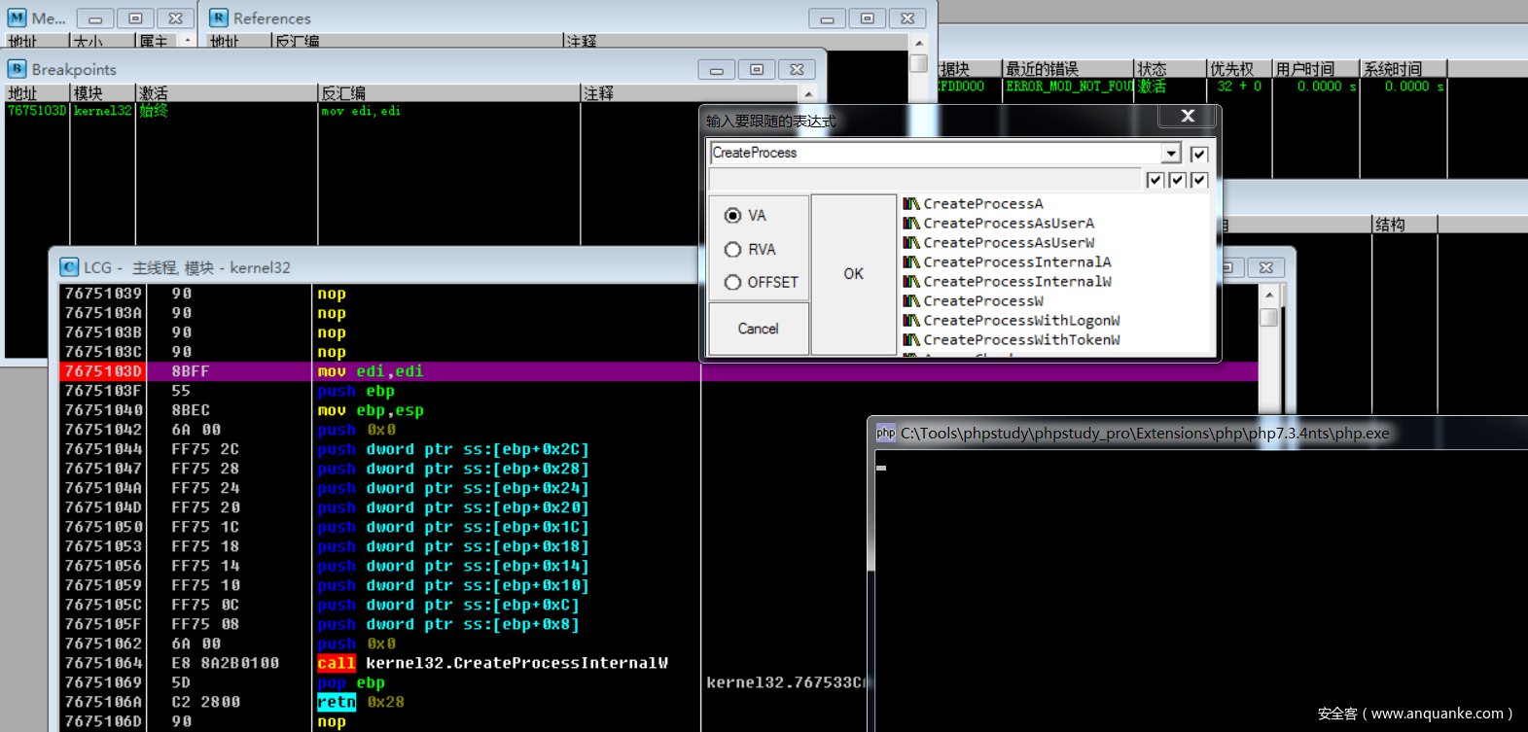Click the library icon beside CreateProcessInternalW

click(911, 282)
